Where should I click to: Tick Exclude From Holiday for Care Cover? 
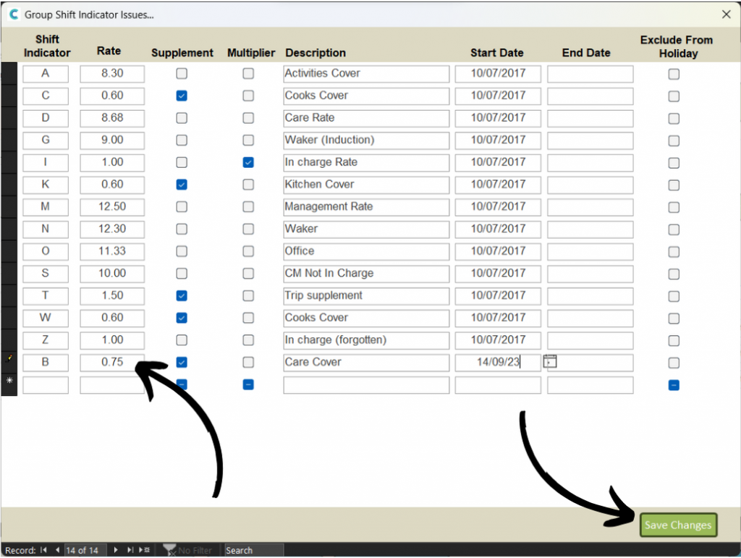point(674,363)
